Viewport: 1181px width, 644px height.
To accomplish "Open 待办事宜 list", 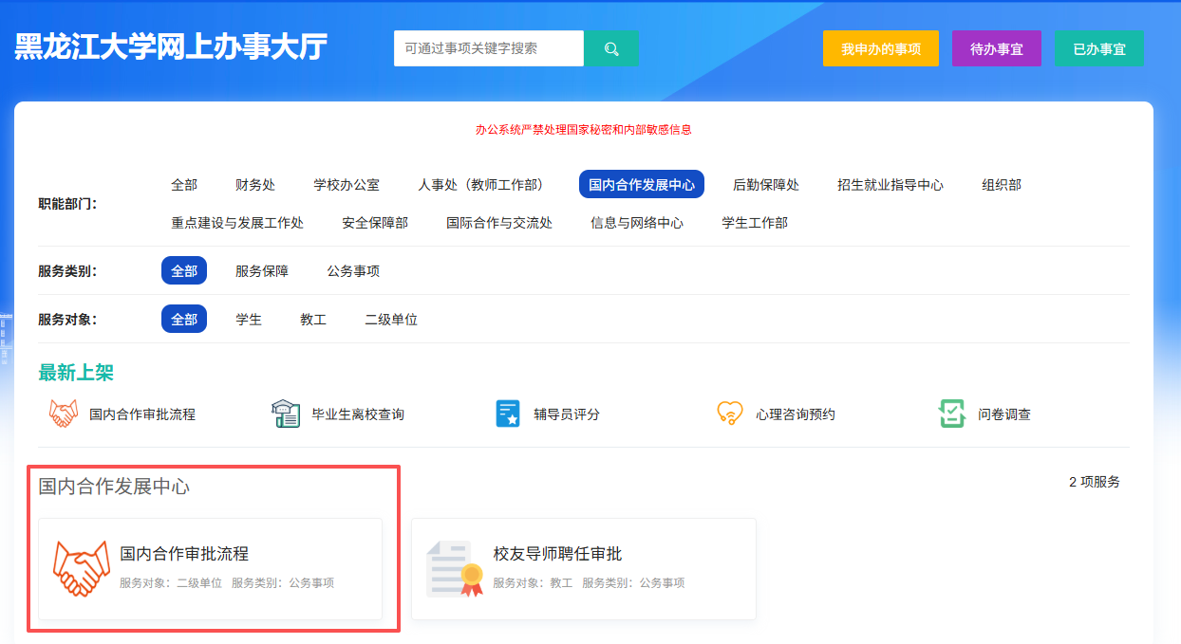I will pos(997,48).
